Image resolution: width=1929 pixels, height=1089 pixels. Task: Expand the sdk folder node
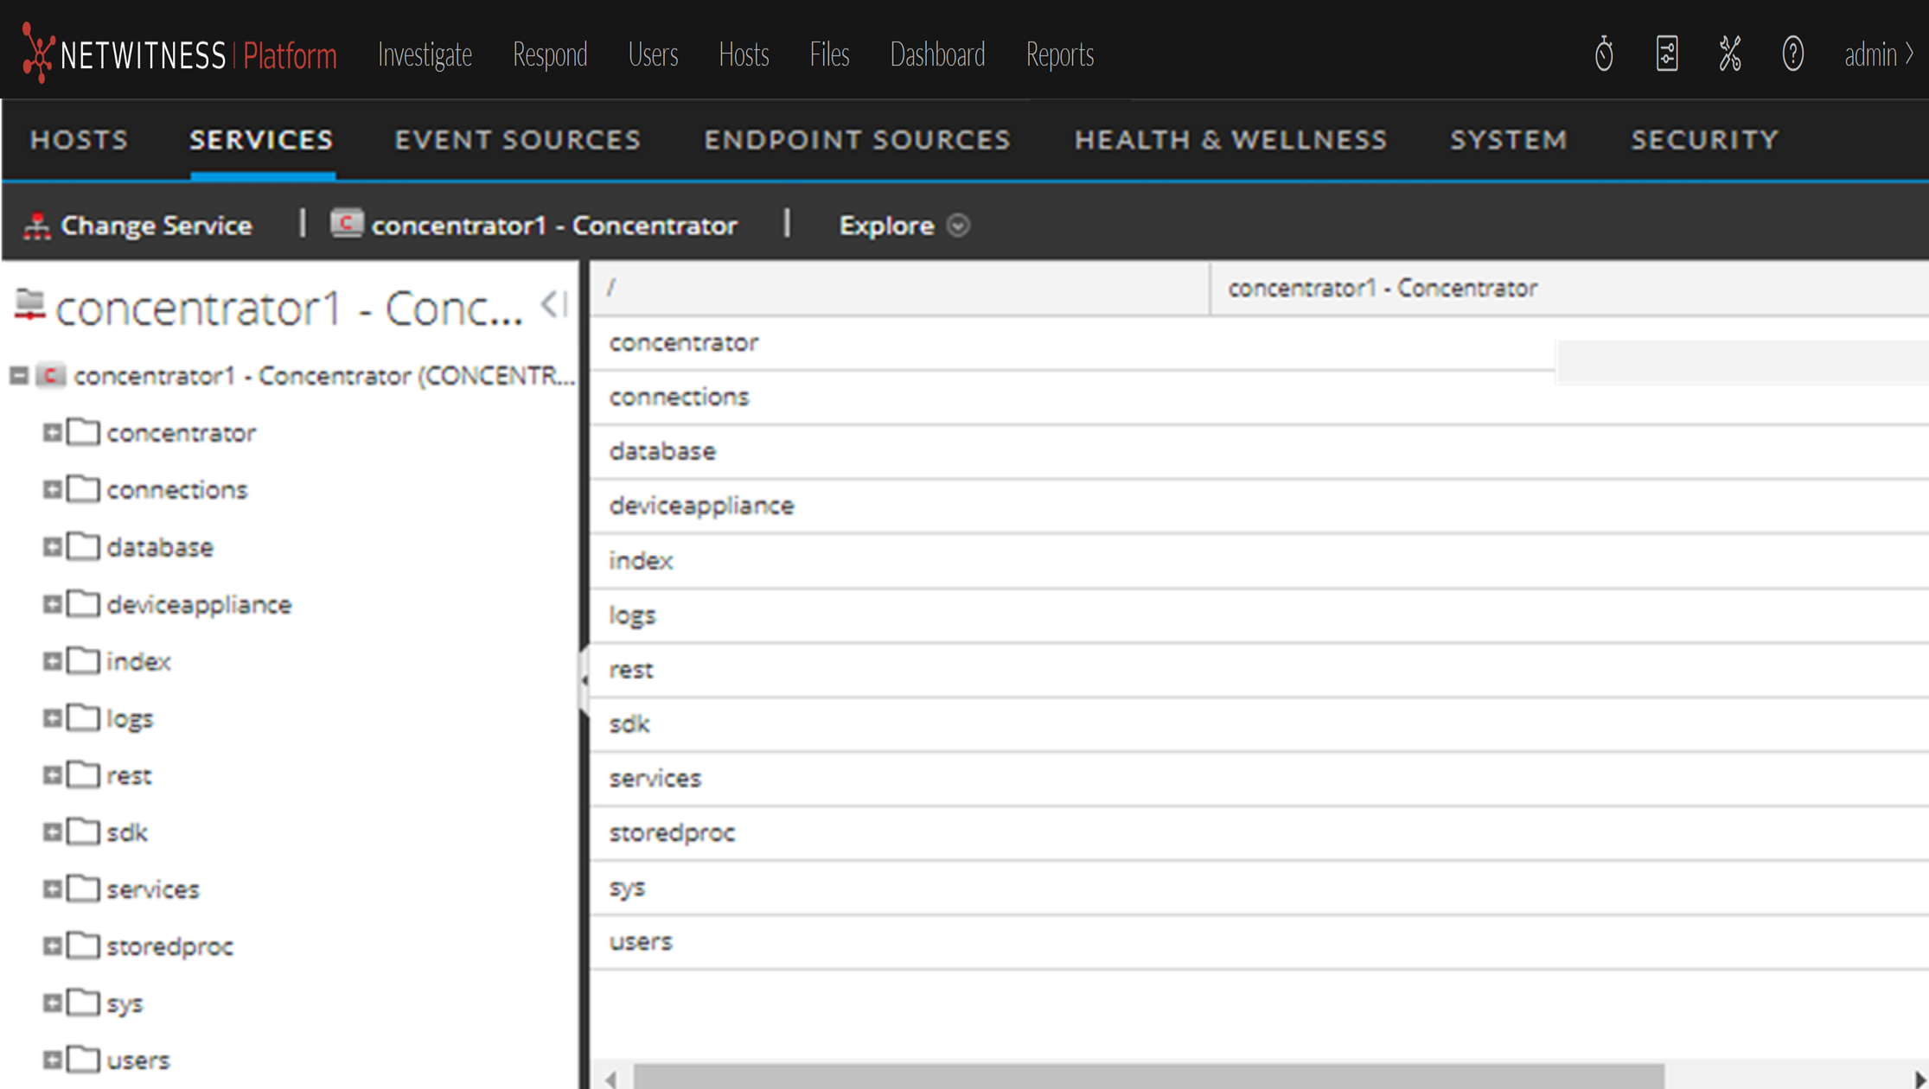click(52, 832)
